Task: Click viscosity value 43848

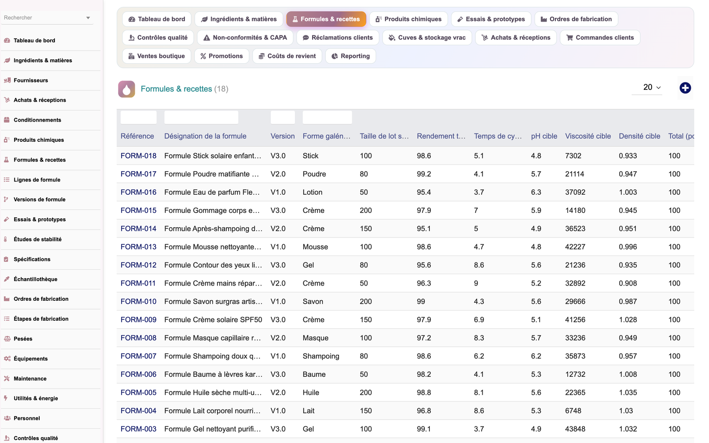Action: (x=575, y=429)
